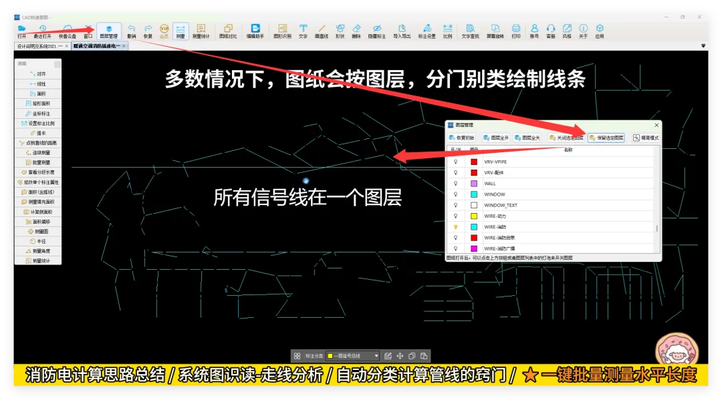Open 图层管理 layer manager in toolbar
The height and width of the screenshot is (400, 722).
pyautogui.click(x=109, y=31)
